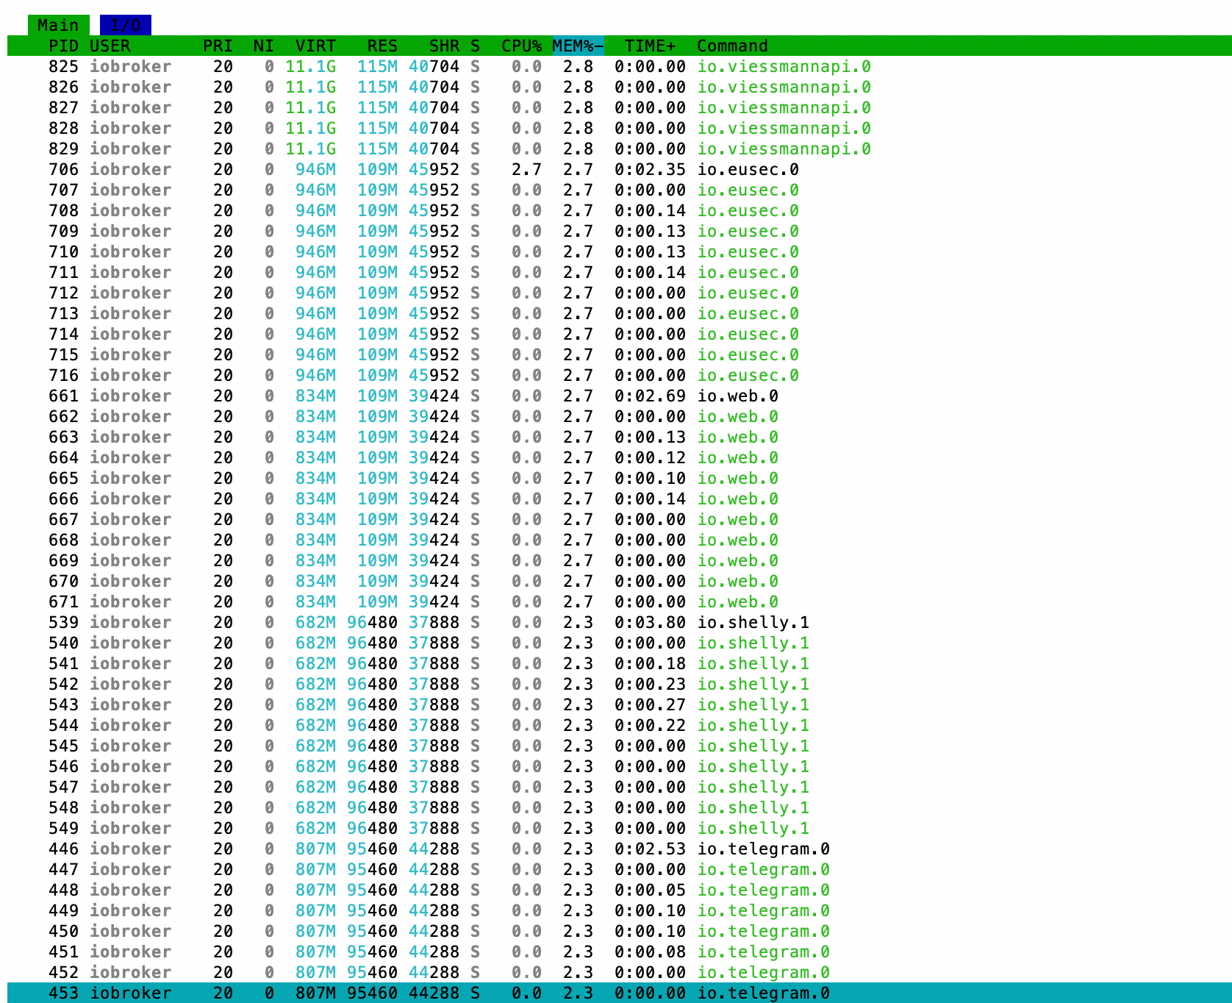Select io.shelly.1 main process PID 539

tap(619, 622)
